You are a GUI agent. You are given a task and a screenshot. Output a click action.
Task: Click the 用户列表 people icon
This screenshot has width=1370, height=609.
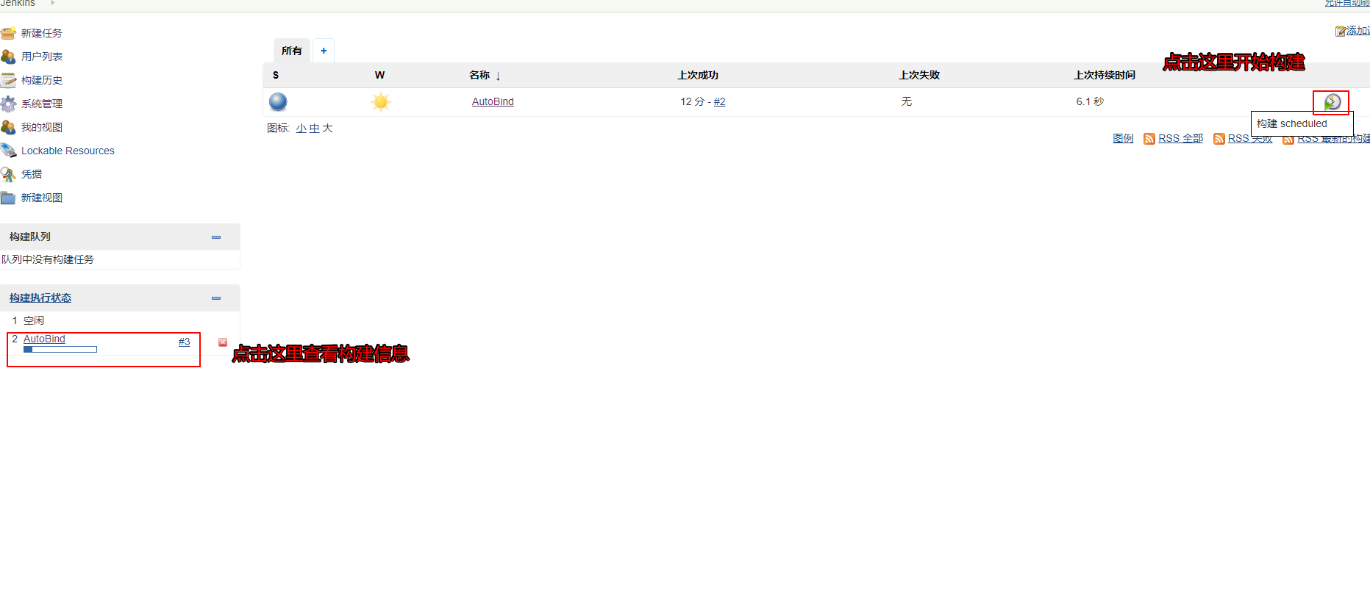pos(8,57)
